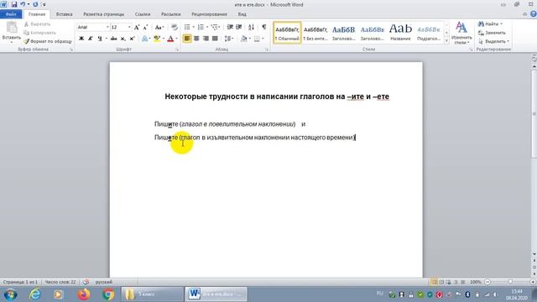Click the Заменить button

(x=492, y=33)
